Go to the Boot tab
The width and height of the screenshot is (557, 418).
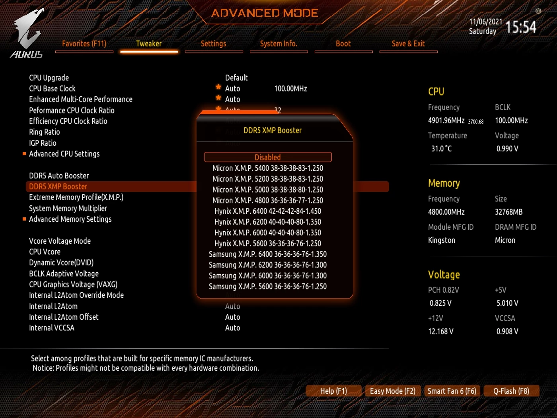click(x=343, y=44)
